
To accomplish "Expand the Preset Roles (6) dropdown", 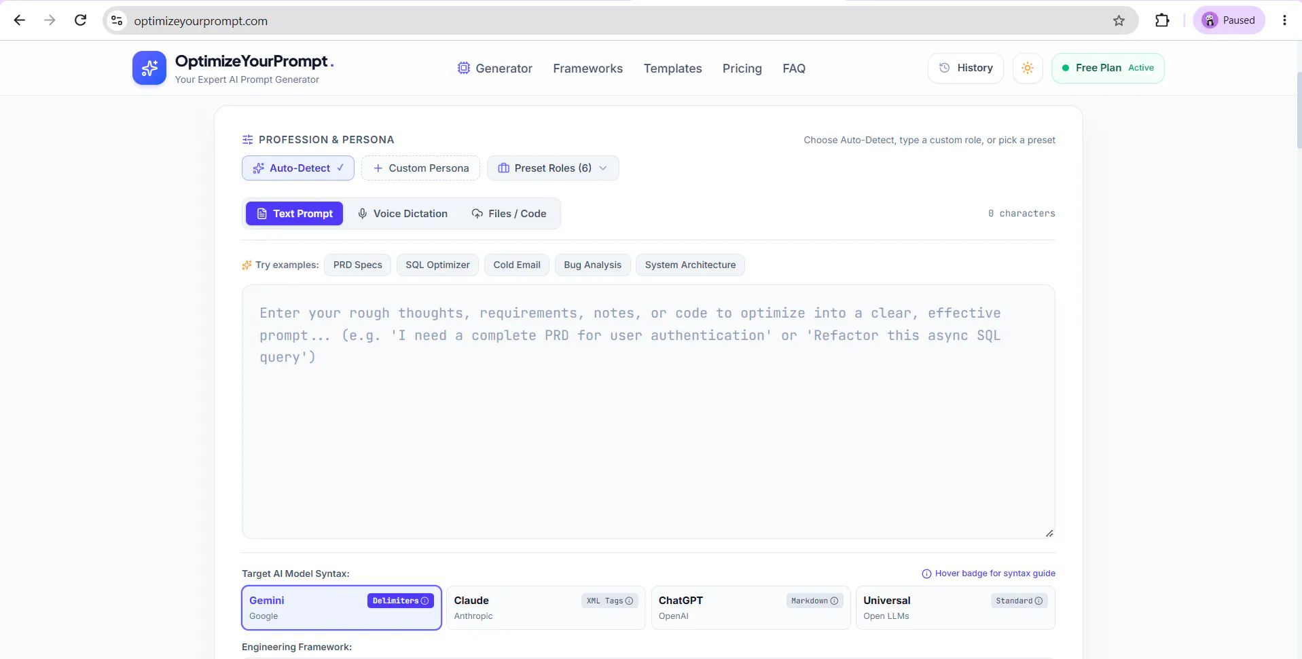I will coord(553,168).
